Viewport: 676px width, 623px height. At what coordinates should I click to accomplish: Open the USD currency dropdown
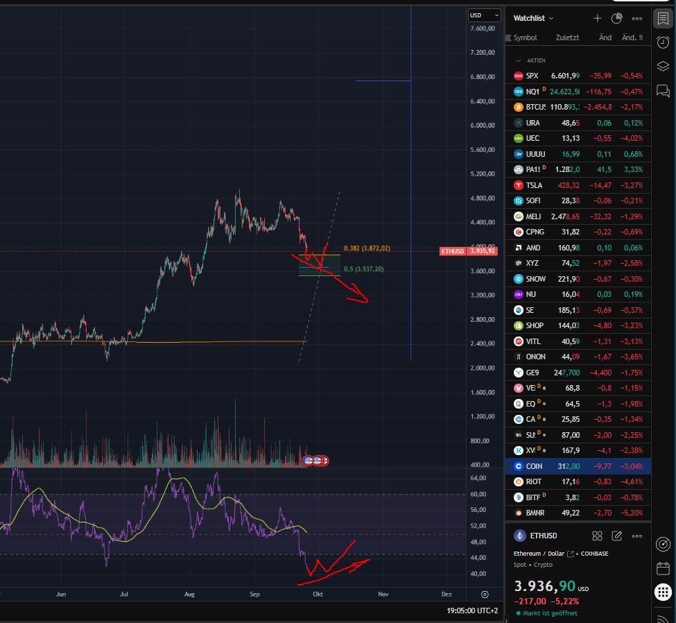pyautogui.click(x=485, y=15)
